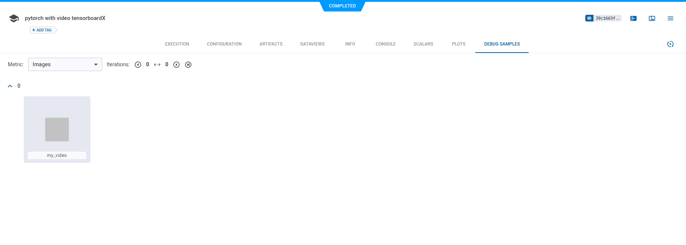Open the experiment description panel icon

pyautogui.click(x=633, y=19)
